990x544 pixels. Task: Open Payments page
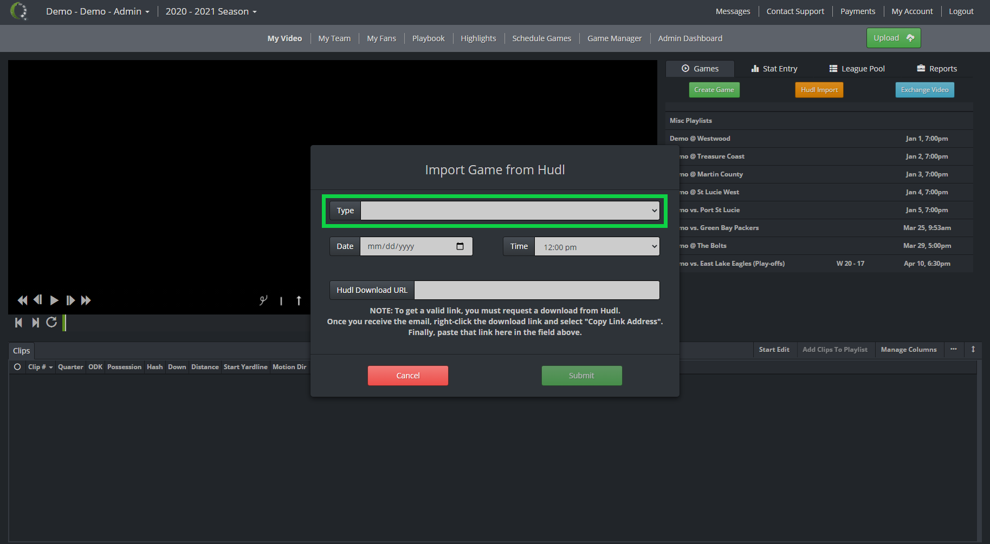[x=858, y=11]
